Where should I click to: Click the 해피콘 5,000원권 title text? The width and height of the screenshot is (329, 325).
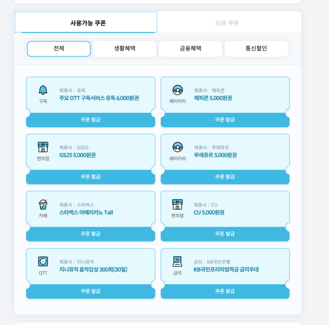click(x=213, y=98)
